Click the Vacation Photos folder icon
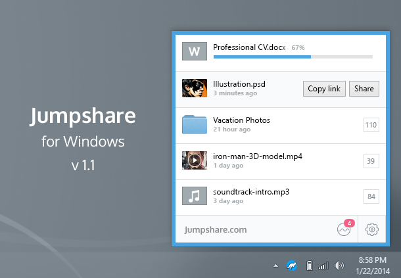Viewport: 401px width, 278px height. point(195,124)
